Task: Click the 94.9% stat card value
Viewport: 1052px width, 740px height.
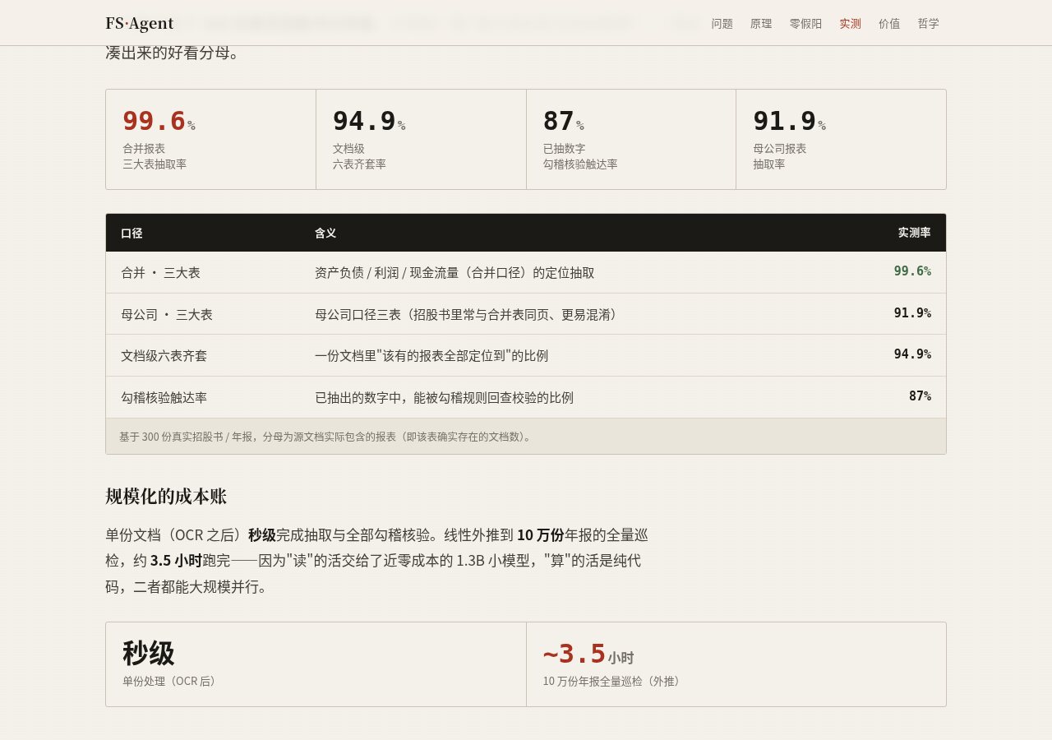Action: point(369,121)
